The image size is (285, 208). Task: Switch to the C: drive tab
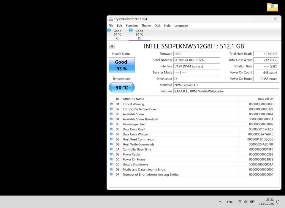tap(118, 34)
